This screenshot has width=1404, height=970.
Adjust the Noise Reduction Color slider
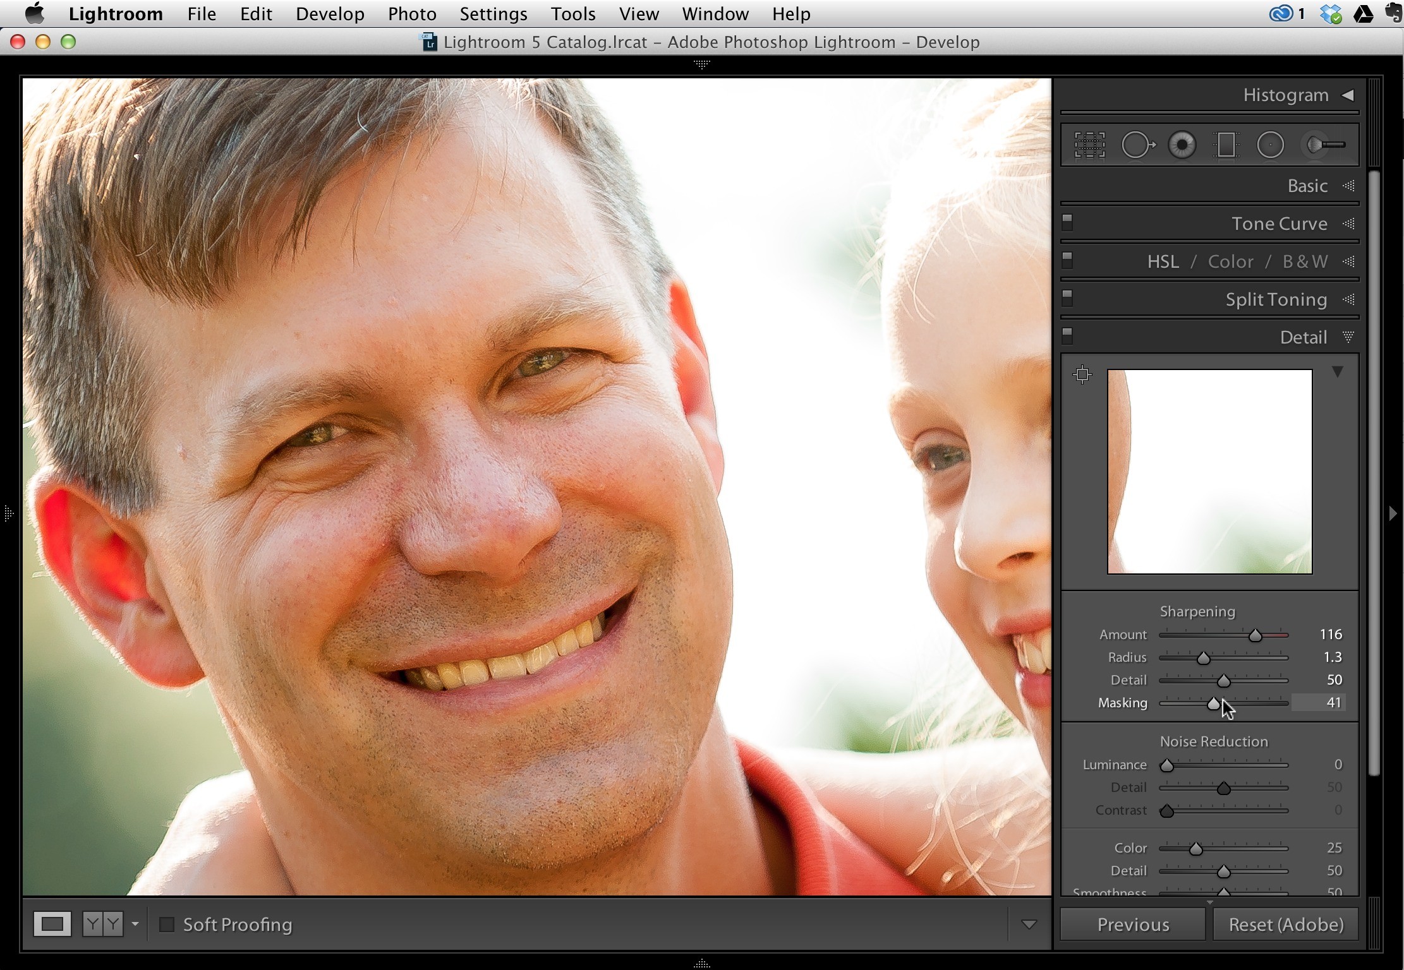[1195, 849]
